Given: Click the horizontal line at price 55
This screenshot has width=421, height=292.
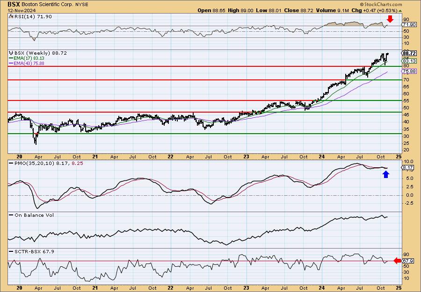Looking at the screenshot, I should click(x=204, y=100).
